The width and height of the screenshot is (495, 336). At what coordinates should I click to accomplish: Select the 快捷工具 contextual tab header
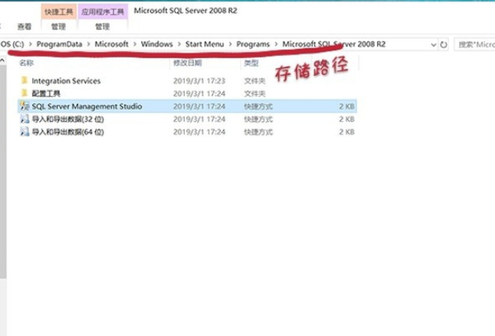pos(59,12)
